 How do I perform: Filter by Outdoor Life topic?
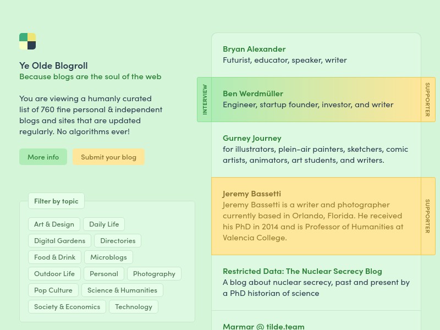tap(54, 274)
